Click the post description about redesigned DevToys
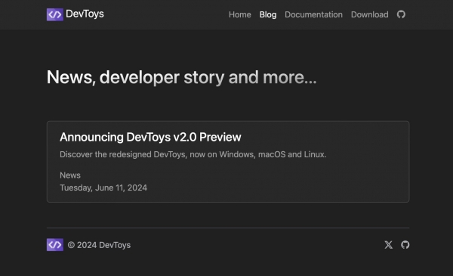The width and height of the screenshot is (453, 276). (x=193, y=154)
